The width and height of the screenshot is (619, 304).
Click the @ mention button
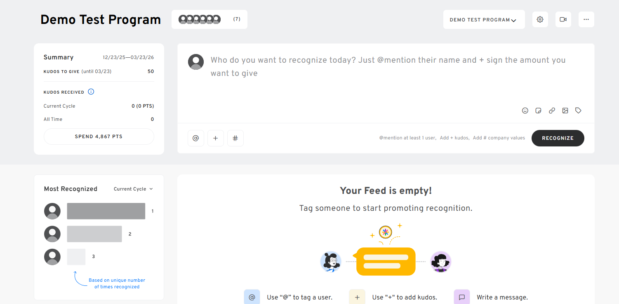pyautogui.click(x=196, y=138)
